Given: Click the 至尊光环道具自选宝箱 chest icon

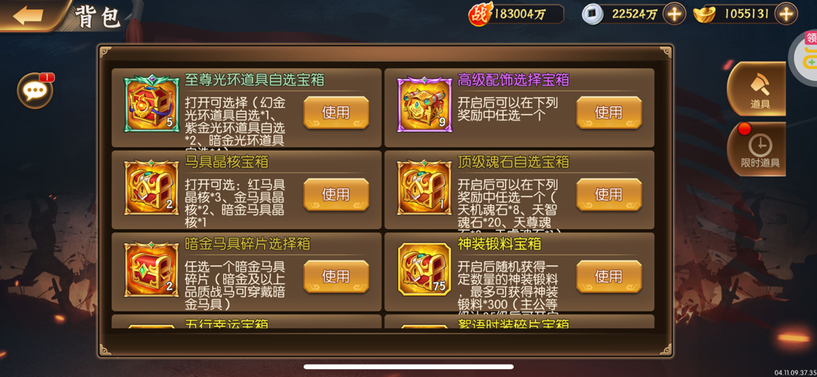Looking at the screenshot, I should point(151,103).
